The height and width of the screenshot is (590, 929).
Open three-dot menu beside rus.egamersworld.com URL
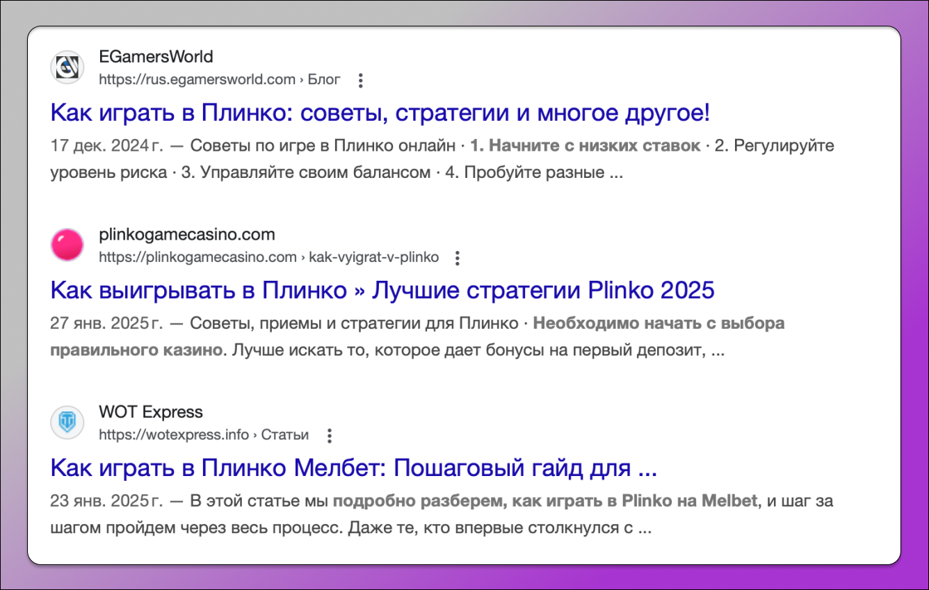coord(360,81)
